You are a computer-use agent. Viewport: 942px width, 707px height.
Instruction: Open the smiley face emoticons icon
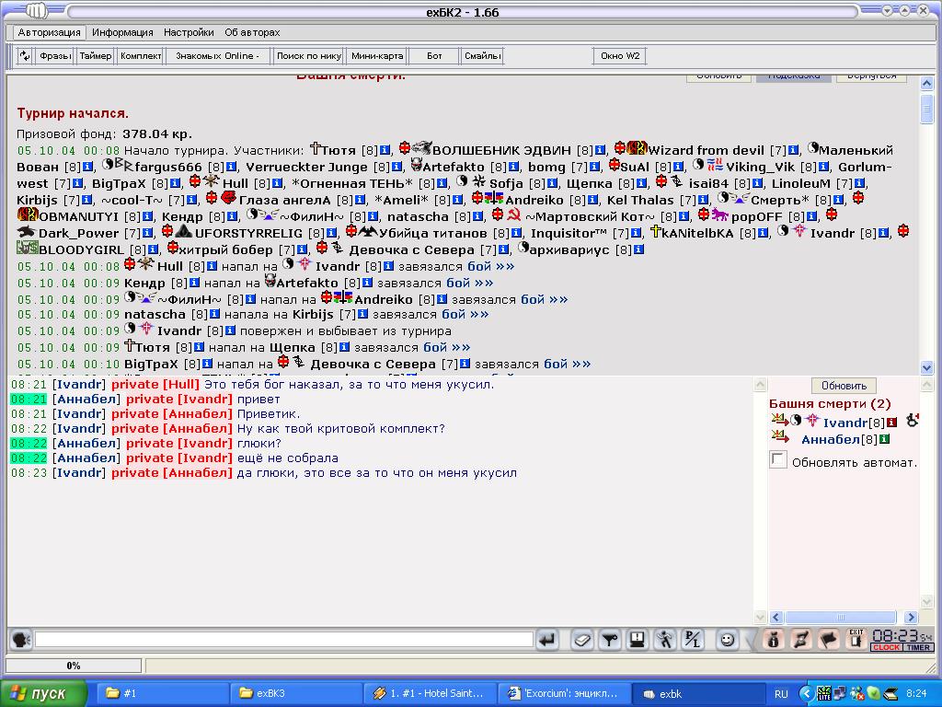(x=727, y=640)
